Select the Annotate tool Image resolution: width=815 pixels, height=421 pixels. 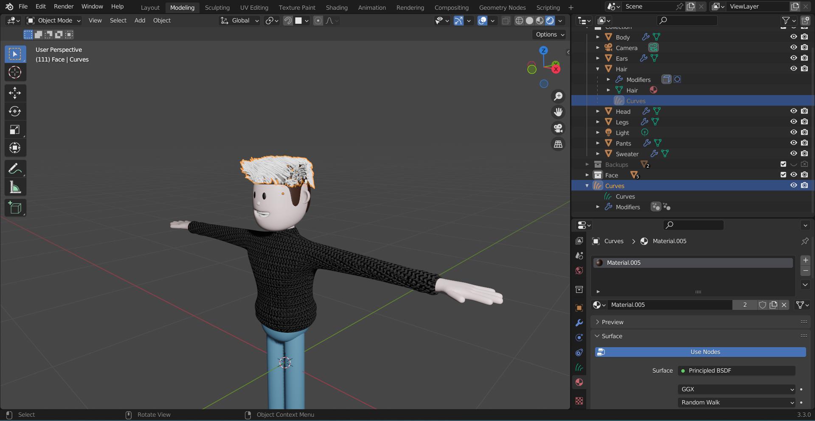[x=15, y=169]
